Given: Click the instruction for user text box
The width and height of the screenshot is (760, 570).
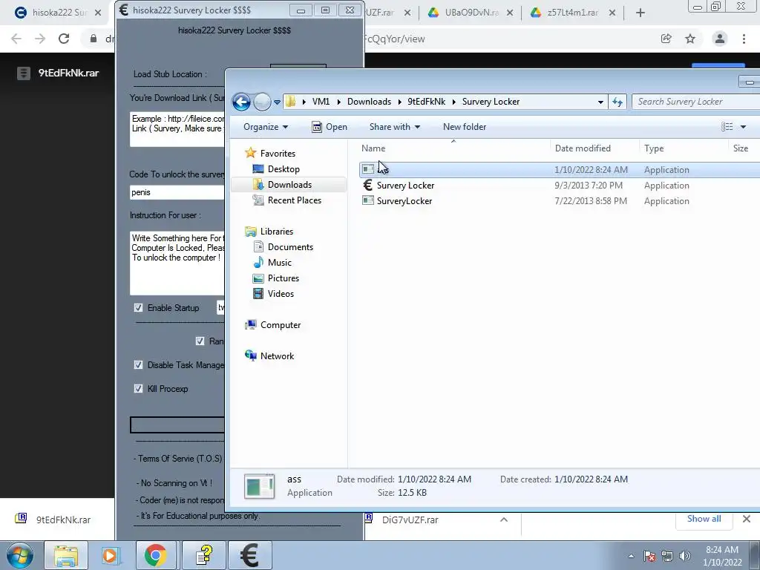Looking at the screenshot, I should click(177, 263).
